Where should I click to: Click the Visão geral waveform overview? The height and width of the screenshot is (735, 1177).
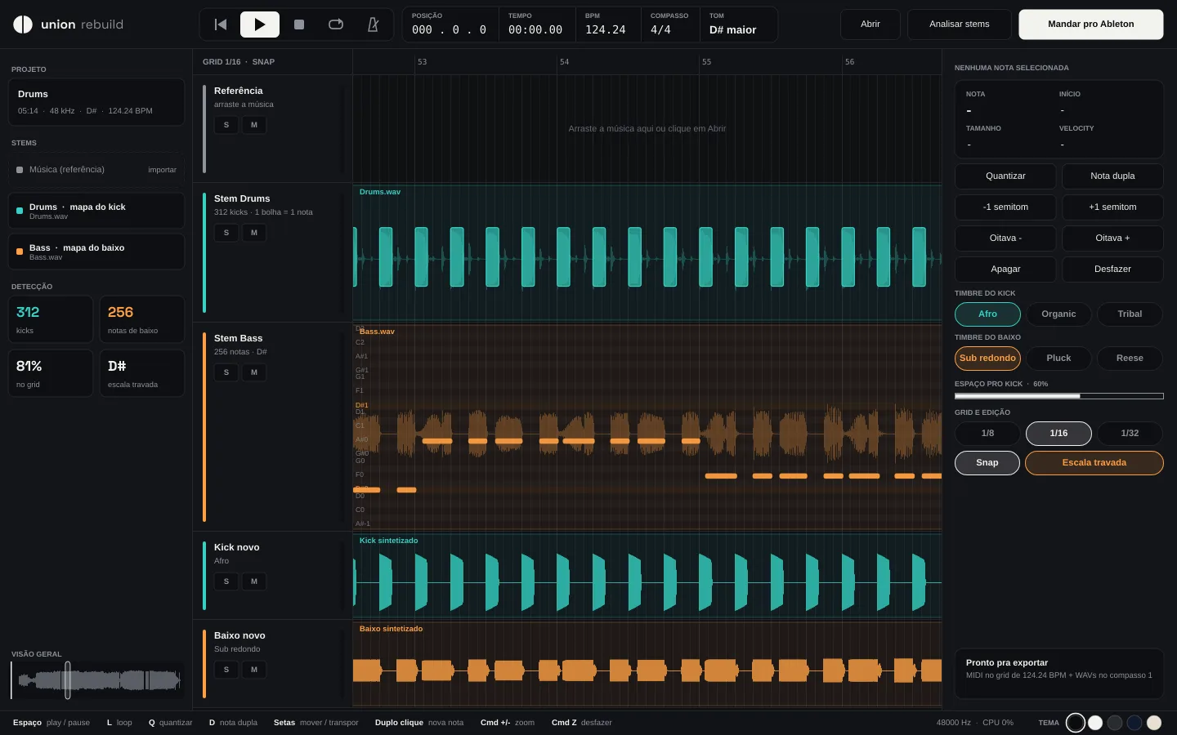coord(97,680)
